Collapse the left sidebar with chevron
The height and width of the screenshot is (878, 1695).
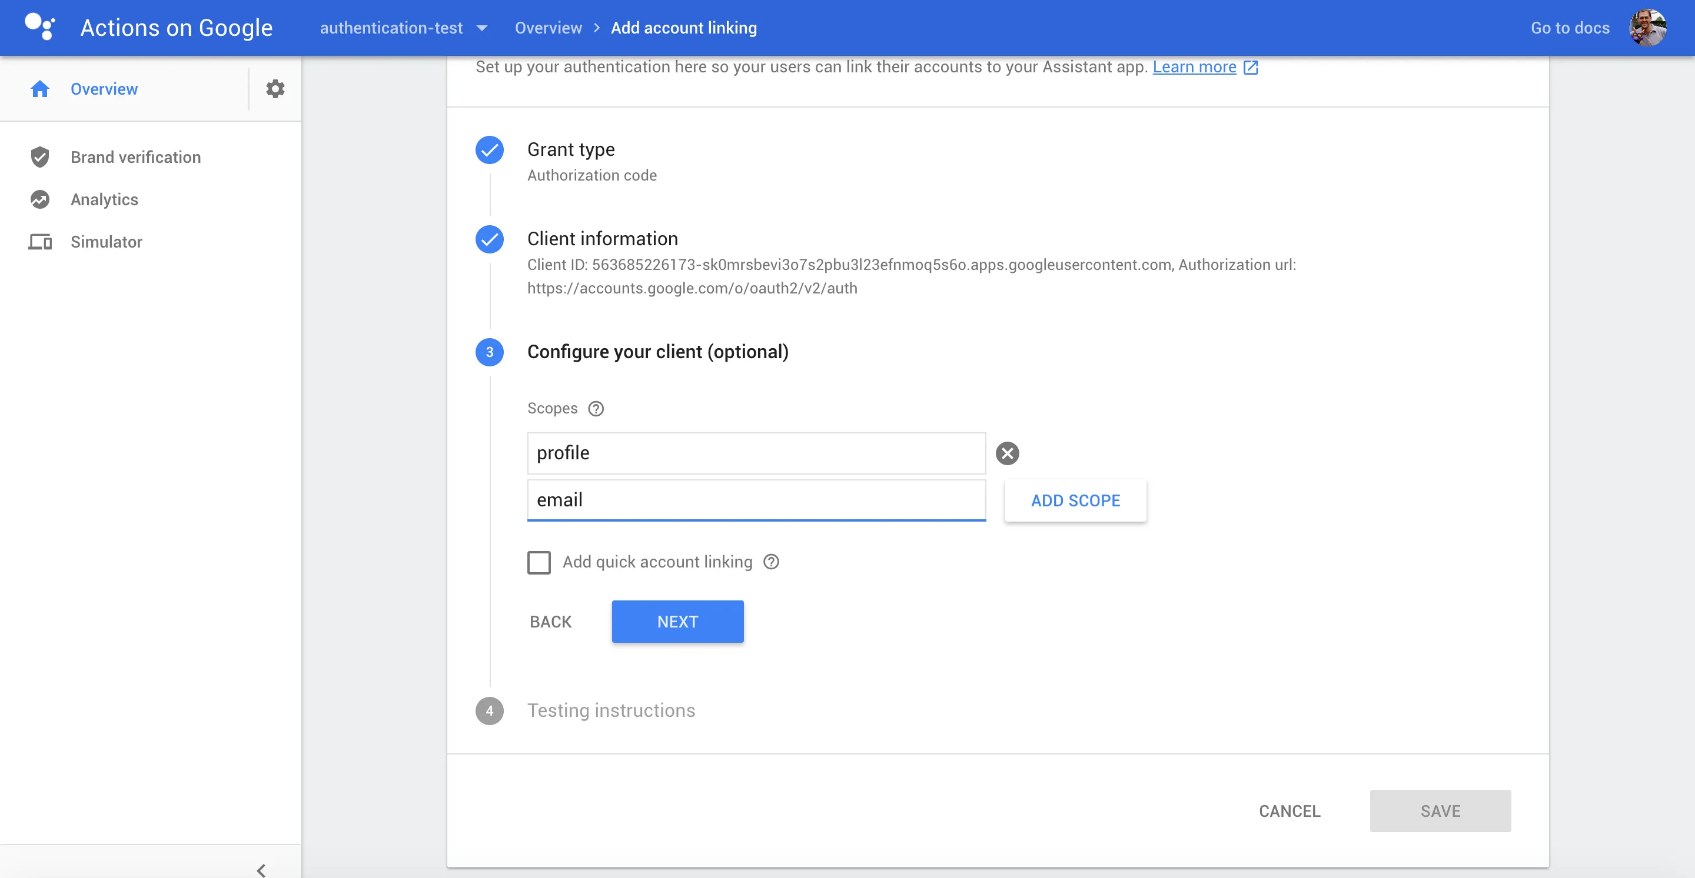[x=261, y=869]
